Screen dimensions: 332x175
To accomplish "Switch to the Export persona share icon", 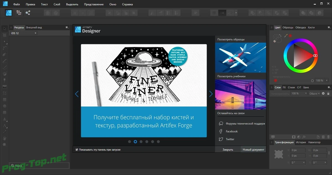I will pos(28,12).
